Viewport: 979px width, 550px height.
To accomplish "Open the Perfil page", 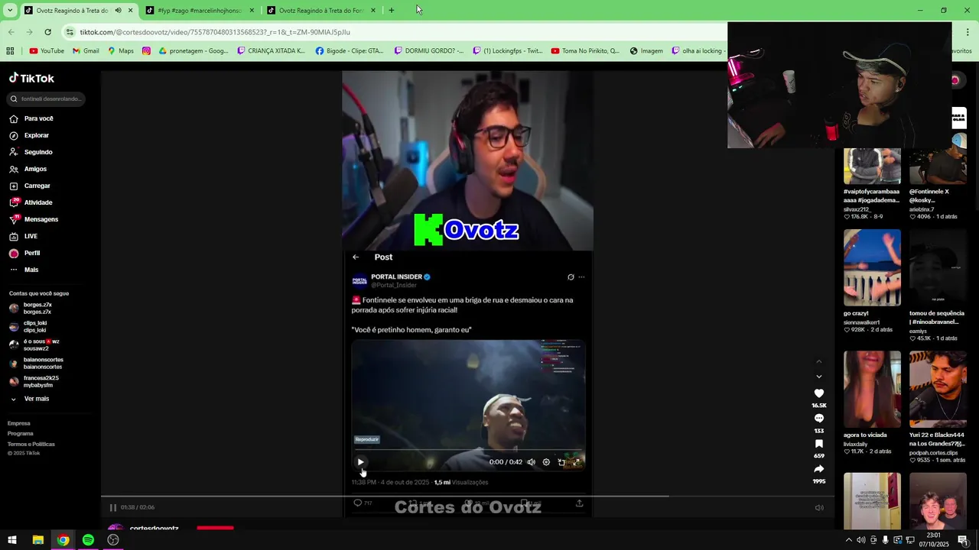I will (31, 253).
